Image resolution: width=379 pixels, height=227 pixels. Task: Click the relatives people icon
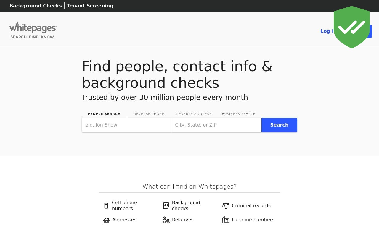click(166, 220)
